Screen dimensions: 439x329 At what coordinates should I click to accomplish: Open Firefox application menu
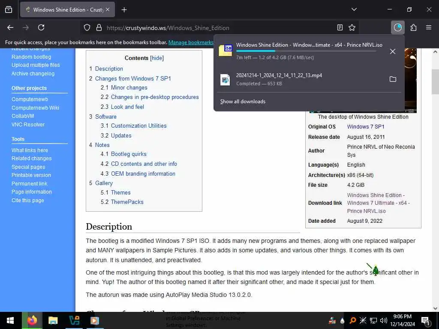click(x=429, y=27)
